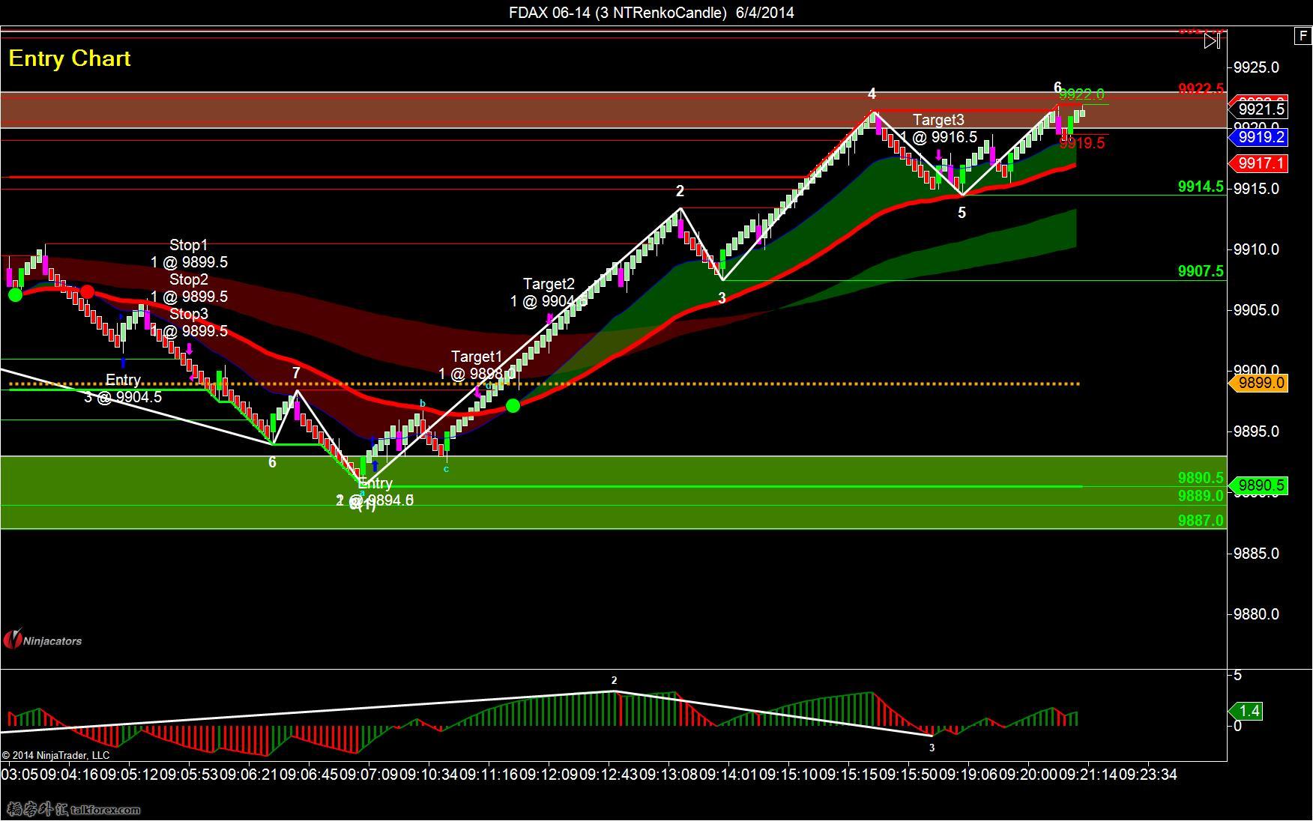Click the cyan 'b' wave label
This screenshot has height=821, width=1313.
[422, 403]
